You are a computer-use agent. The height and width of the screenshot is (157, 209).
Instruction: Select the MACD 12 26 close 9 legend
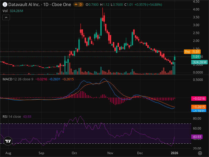pos(18,79)
